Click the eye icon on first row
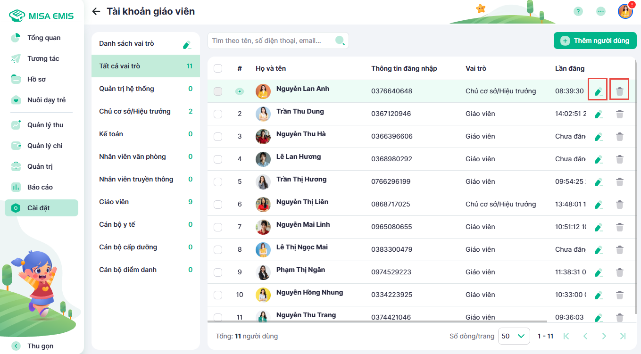641x354 pixels. (x=240, y=91)
